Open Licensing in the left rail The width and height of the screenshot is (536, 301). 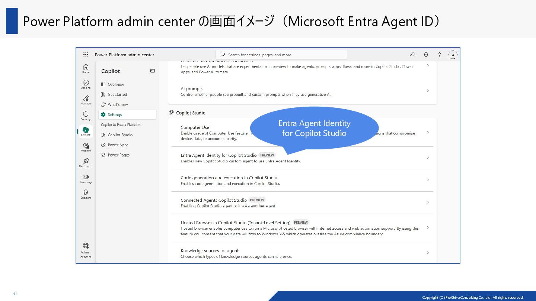point(86,178)
